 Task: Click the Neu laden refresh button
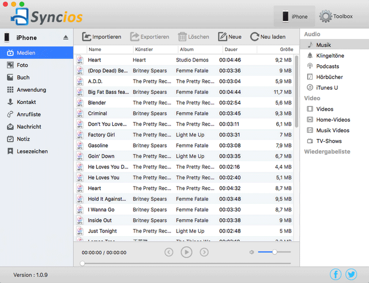[268, 37]
